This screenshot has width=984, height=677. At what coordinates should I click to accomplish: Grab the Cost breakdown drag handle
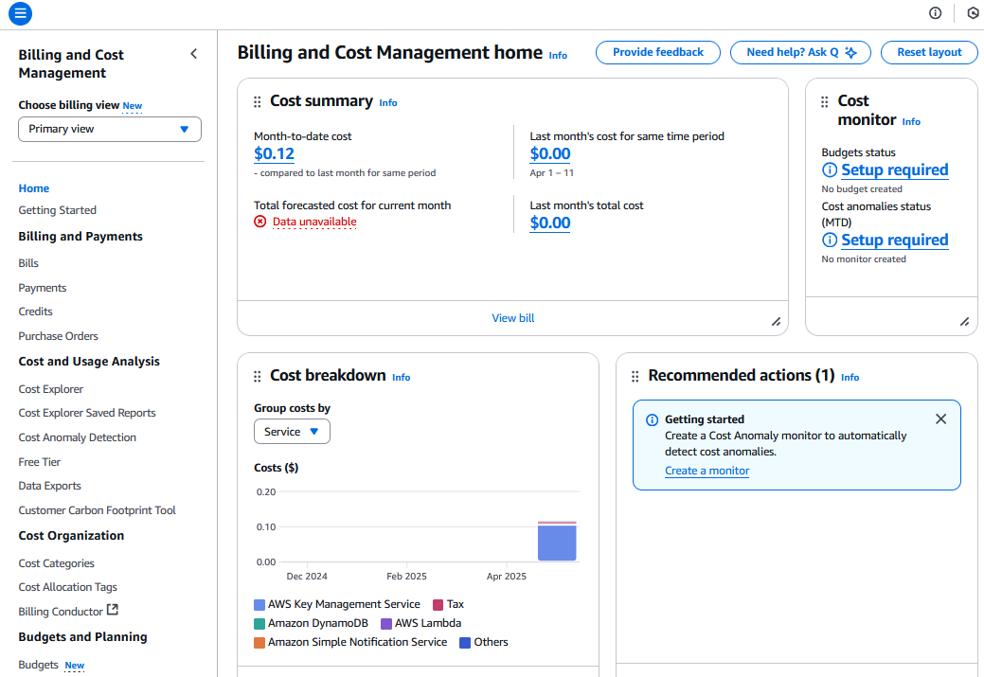point(258,377)
